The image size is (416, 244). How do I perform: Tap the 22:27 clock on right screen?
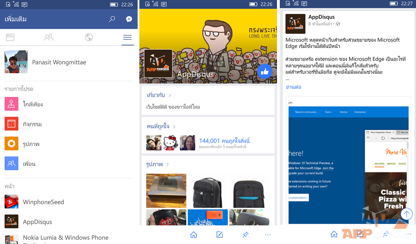[x=407, y=4]
